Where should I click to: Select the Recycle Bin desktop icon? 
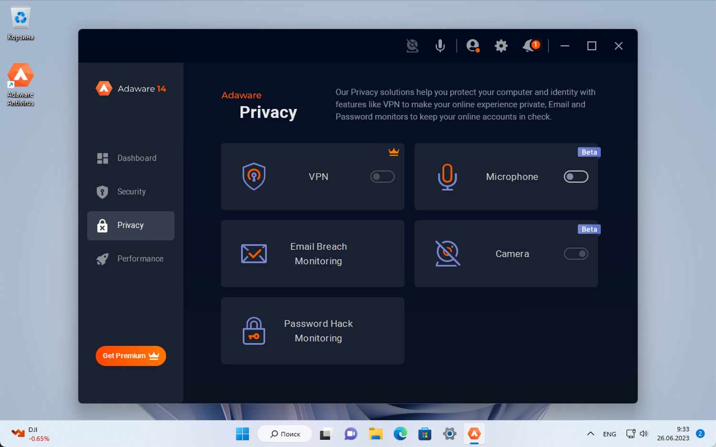(x=21, y=23)
